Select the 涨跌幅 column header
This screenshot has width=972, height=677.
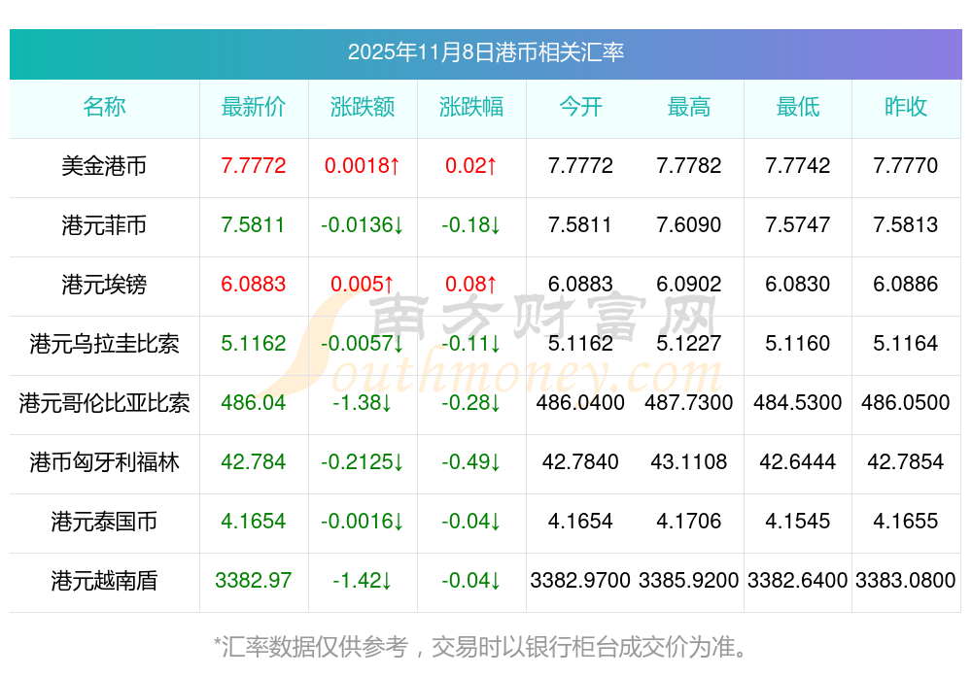tap(471, 107)
